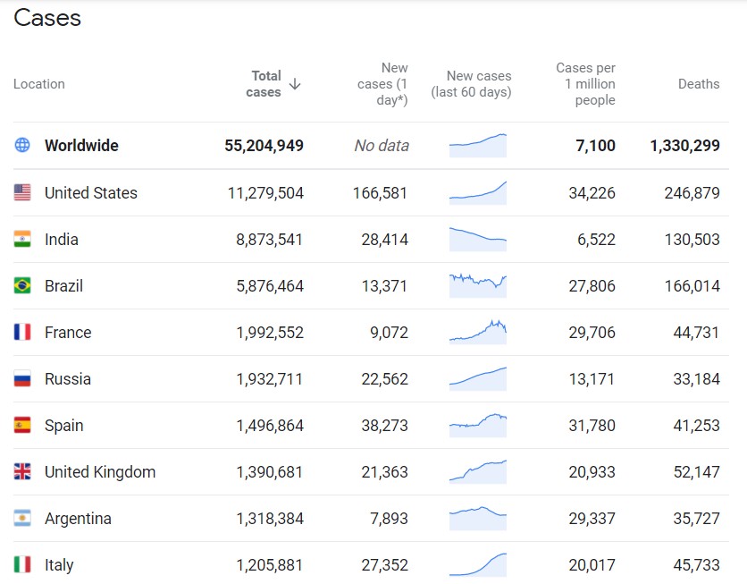Click the India flag icon
This screenshot has width=747, height=584.
22,239
